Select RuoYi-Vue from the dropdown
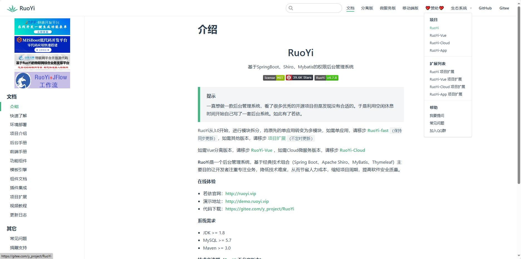 tap(438, 36)
